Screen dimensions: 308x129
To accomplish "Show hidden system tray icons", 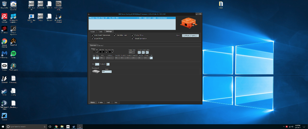I will [284, 127].
